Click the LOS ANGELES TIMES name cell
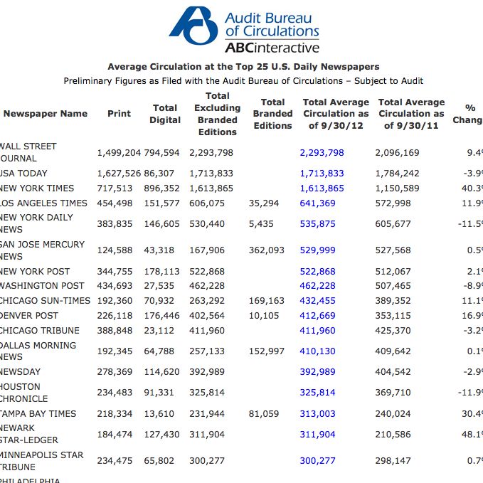Viewport: 483px width, 483px height. (x=43, y=203)
